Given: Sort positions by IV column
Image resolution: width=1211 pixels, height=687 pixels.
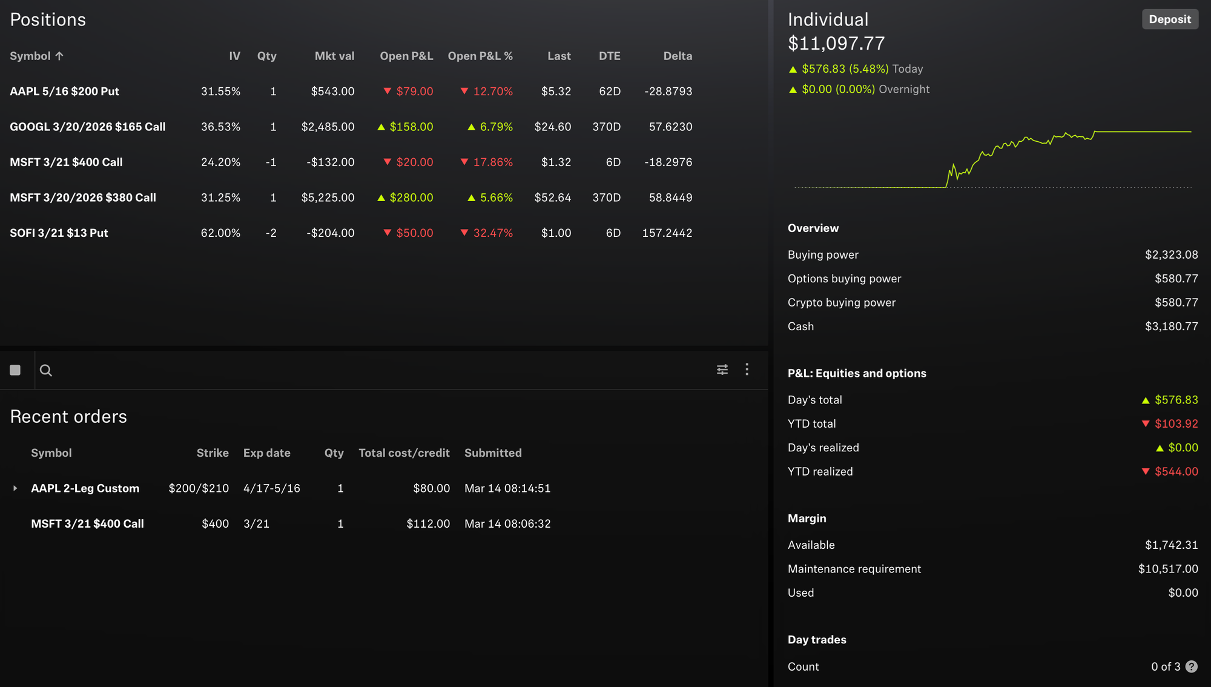Looking at the screenshot, I should pos(235,56).
